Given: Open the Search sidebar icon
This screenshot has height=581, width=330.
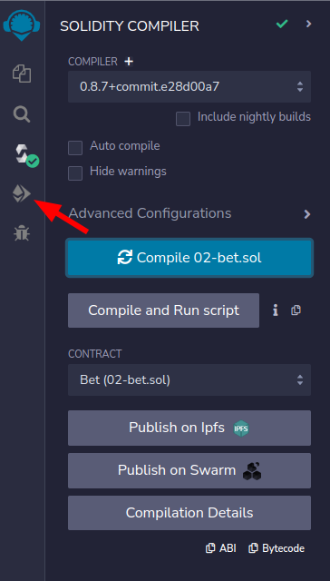Looking at the screenshot, I should 22,114.
